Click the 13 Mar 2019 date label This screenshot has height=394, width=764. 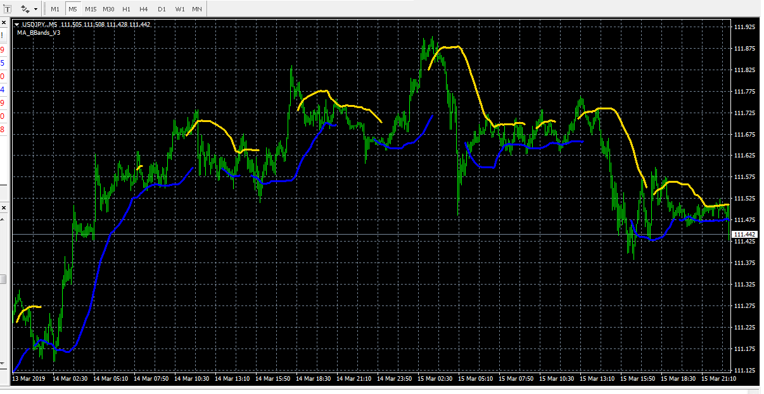point(27,378)
